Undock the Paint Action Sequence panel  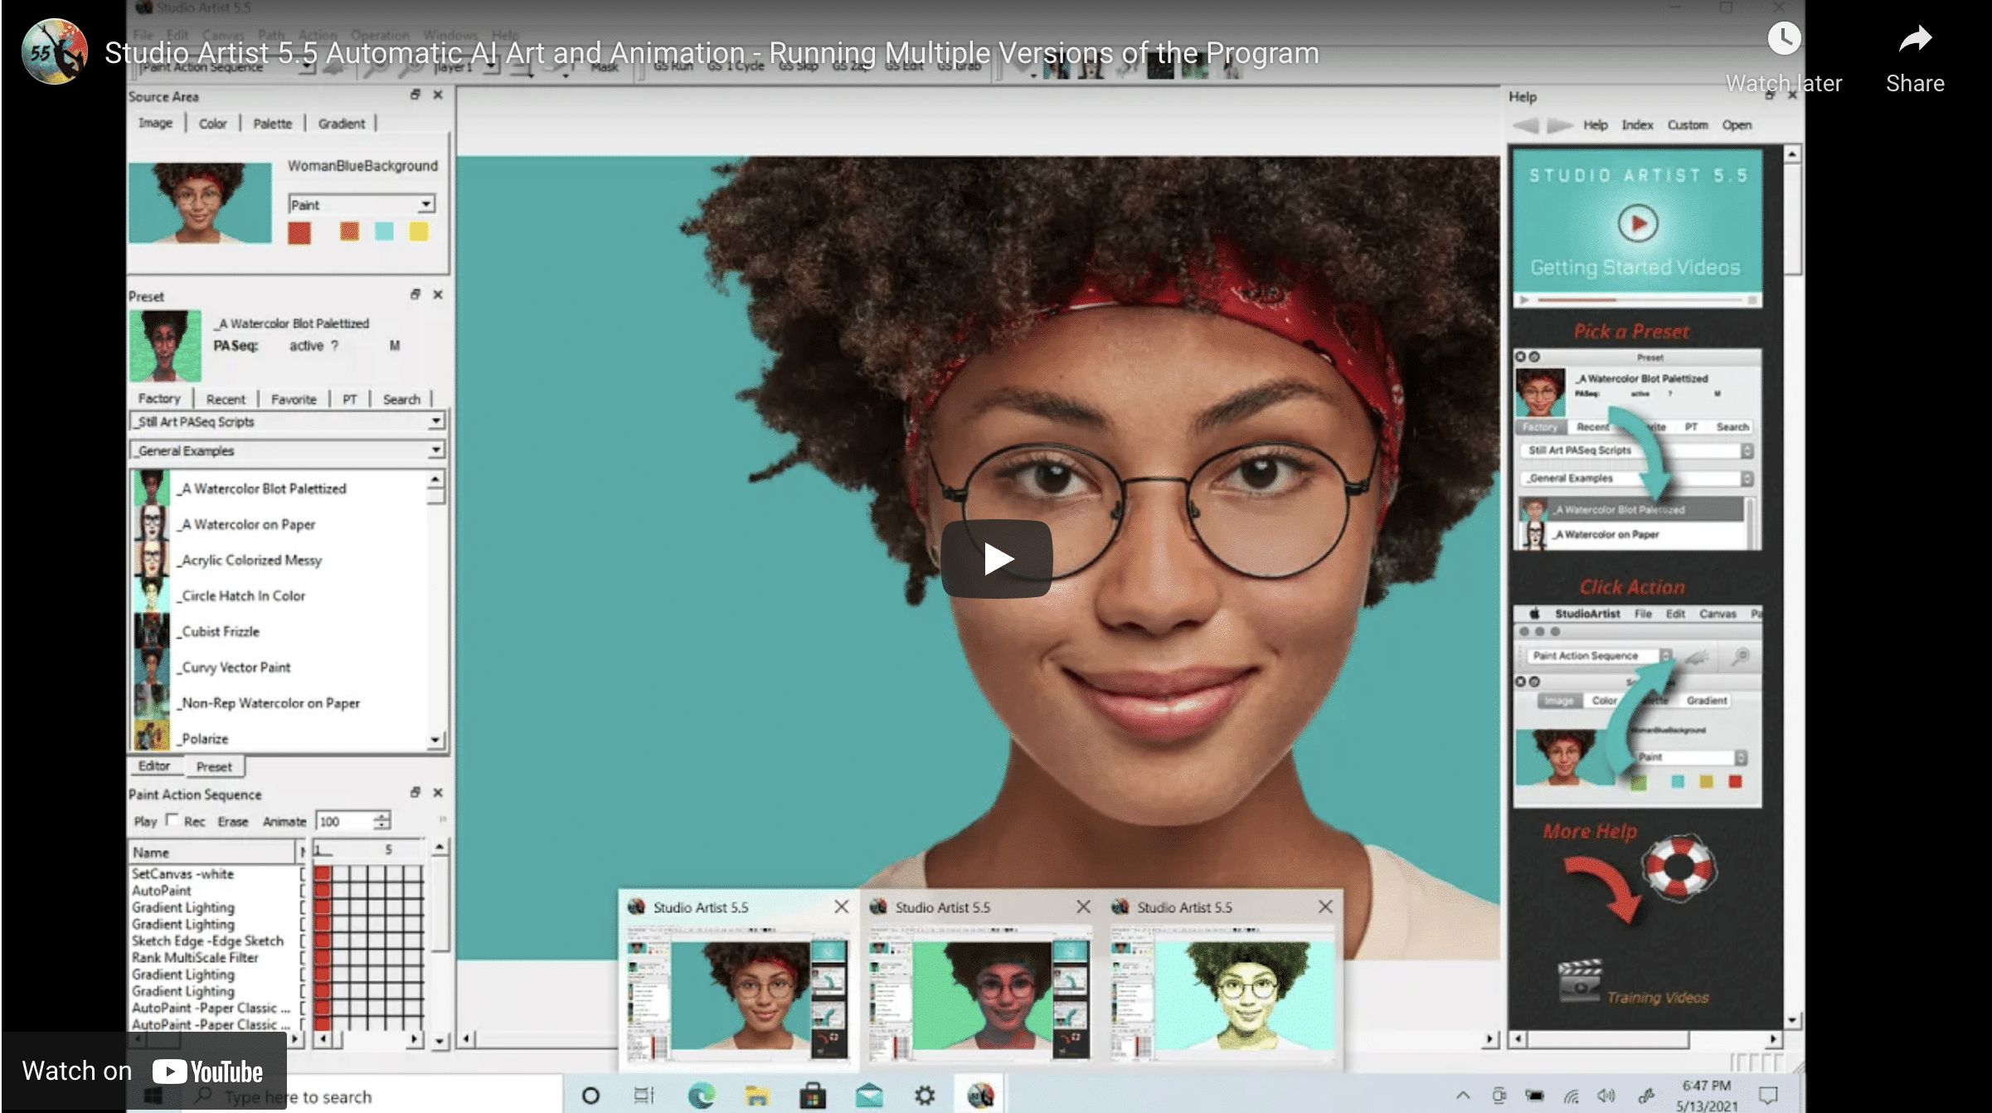coord(415,793)
